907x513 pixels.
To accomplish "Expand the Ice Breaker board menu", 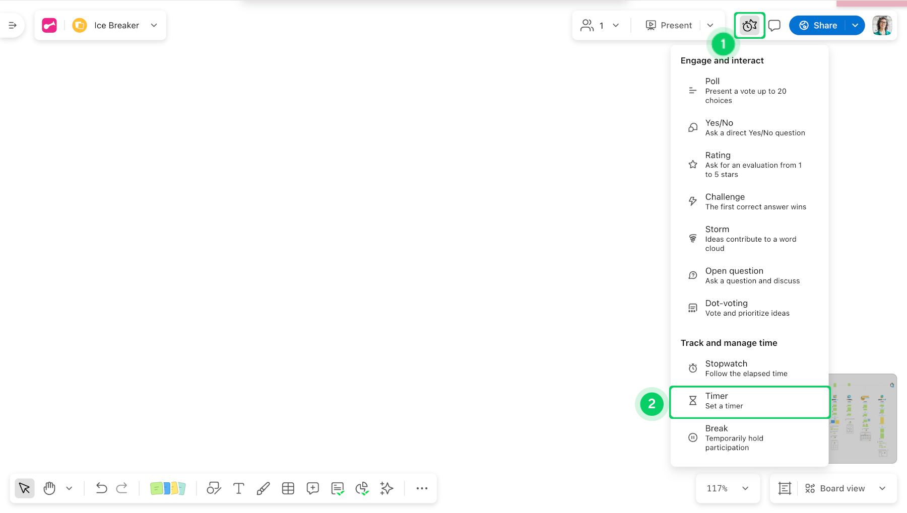I will click(x=154, y=25).
